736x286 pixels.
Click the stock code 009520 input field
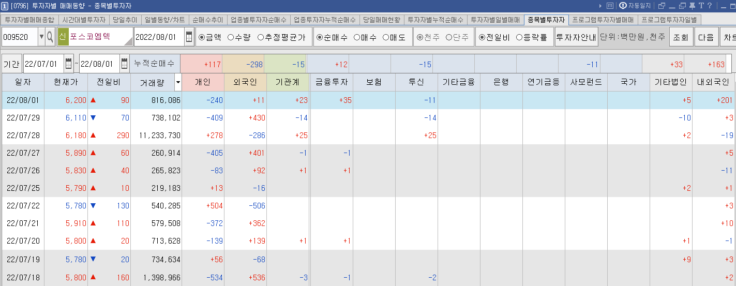pos(19,37)
